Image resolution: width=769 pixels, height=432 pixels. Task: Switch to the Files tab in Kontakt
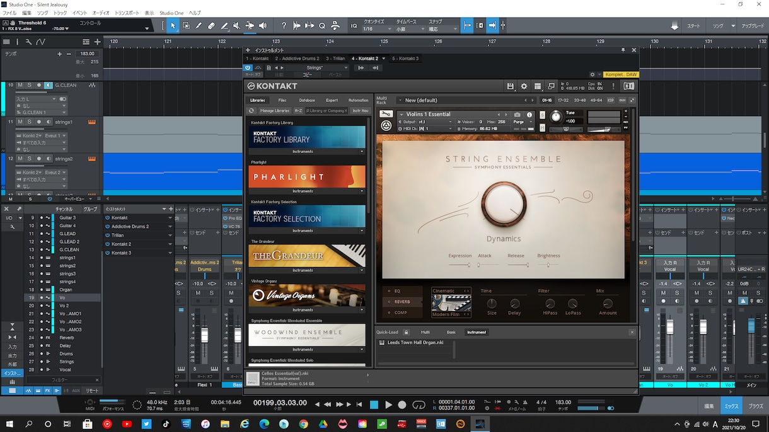click(x=282, y=100)
